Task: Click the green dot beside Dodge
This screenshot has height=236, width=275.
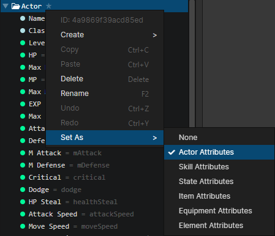Action: tap(23, 190)
